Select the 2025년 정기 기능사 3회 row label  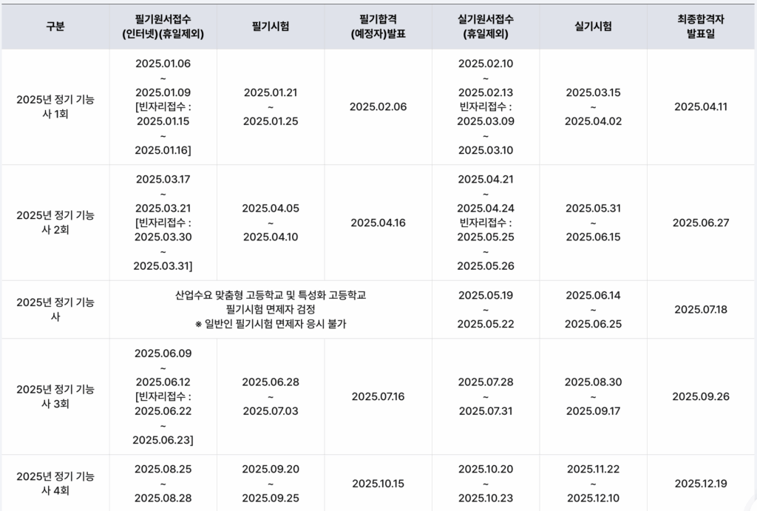pos(55,396)
